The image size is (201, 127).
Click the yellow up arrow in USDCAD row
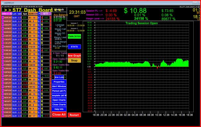[x=42, y=109]
